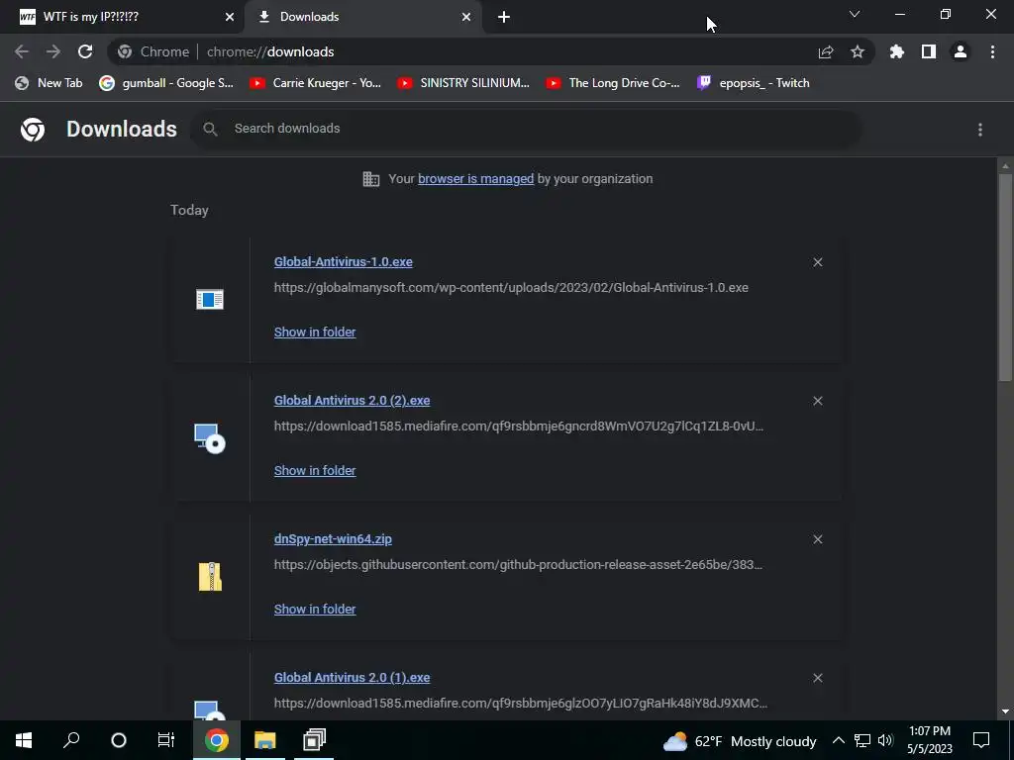
Task: Click the page vertical scrollbar thumb
Action: (x=1005, y=278)
